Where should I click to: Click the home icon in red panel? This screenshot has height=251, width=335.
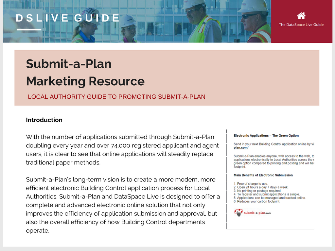[301, 16]
